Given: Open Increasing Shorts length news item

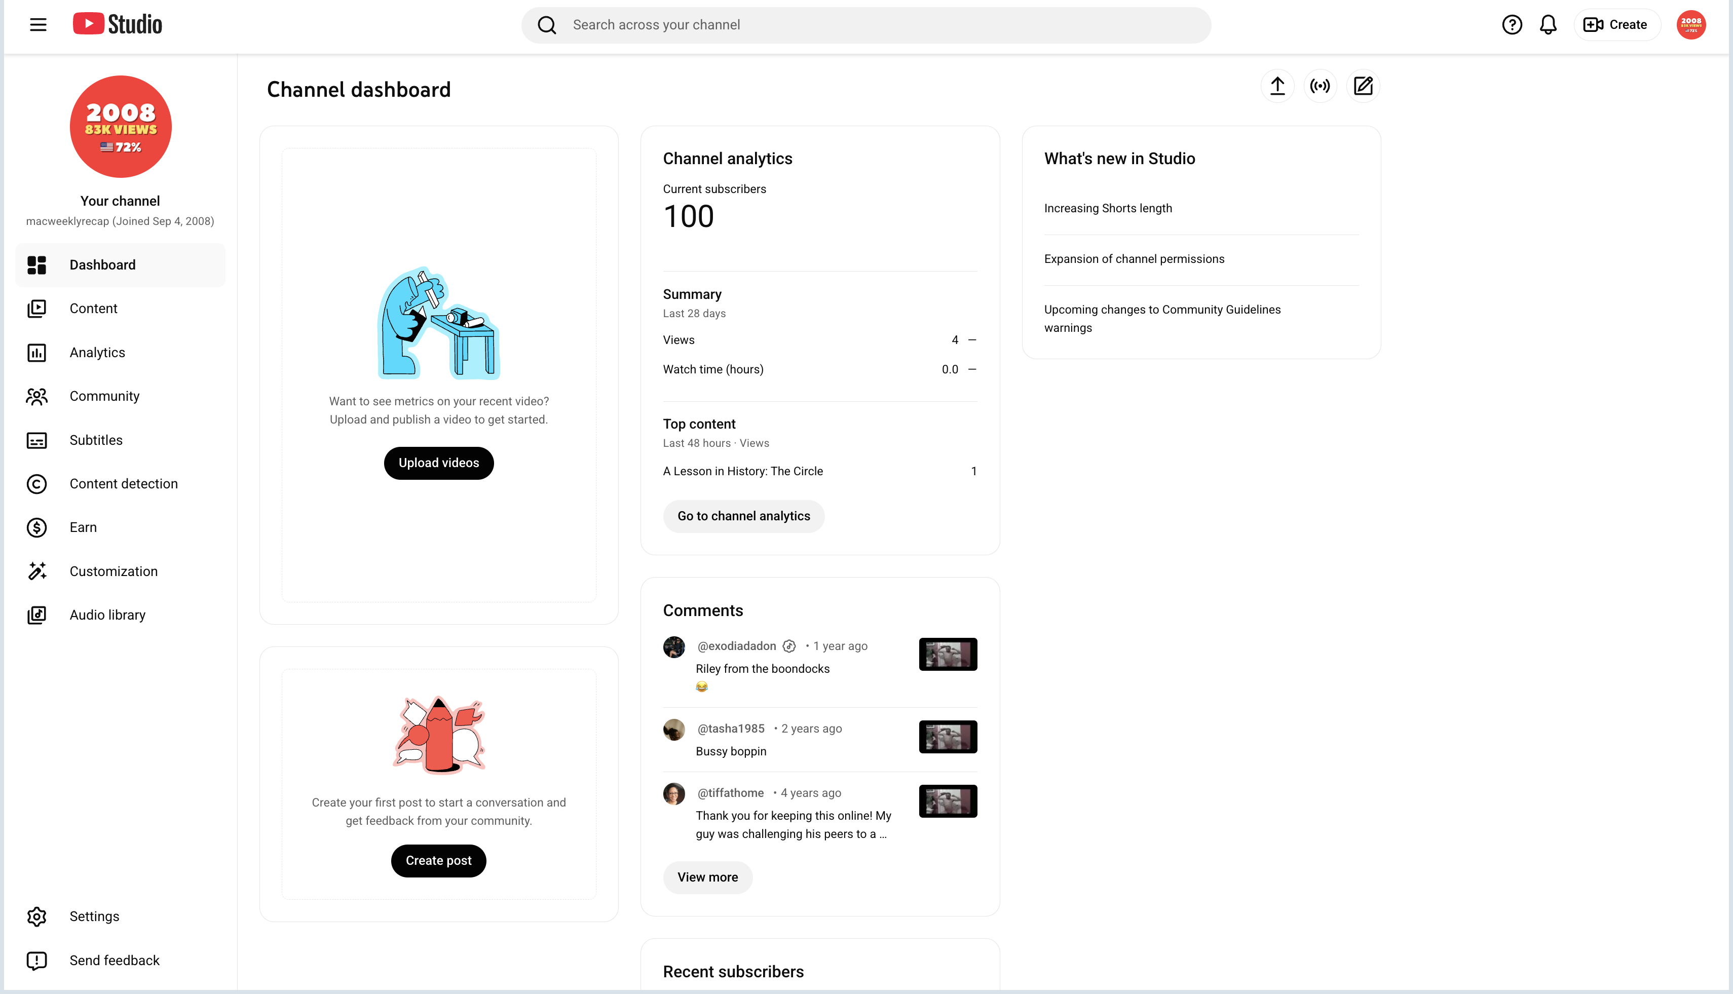Looking at the screenshot, I should coord(1108,208).
